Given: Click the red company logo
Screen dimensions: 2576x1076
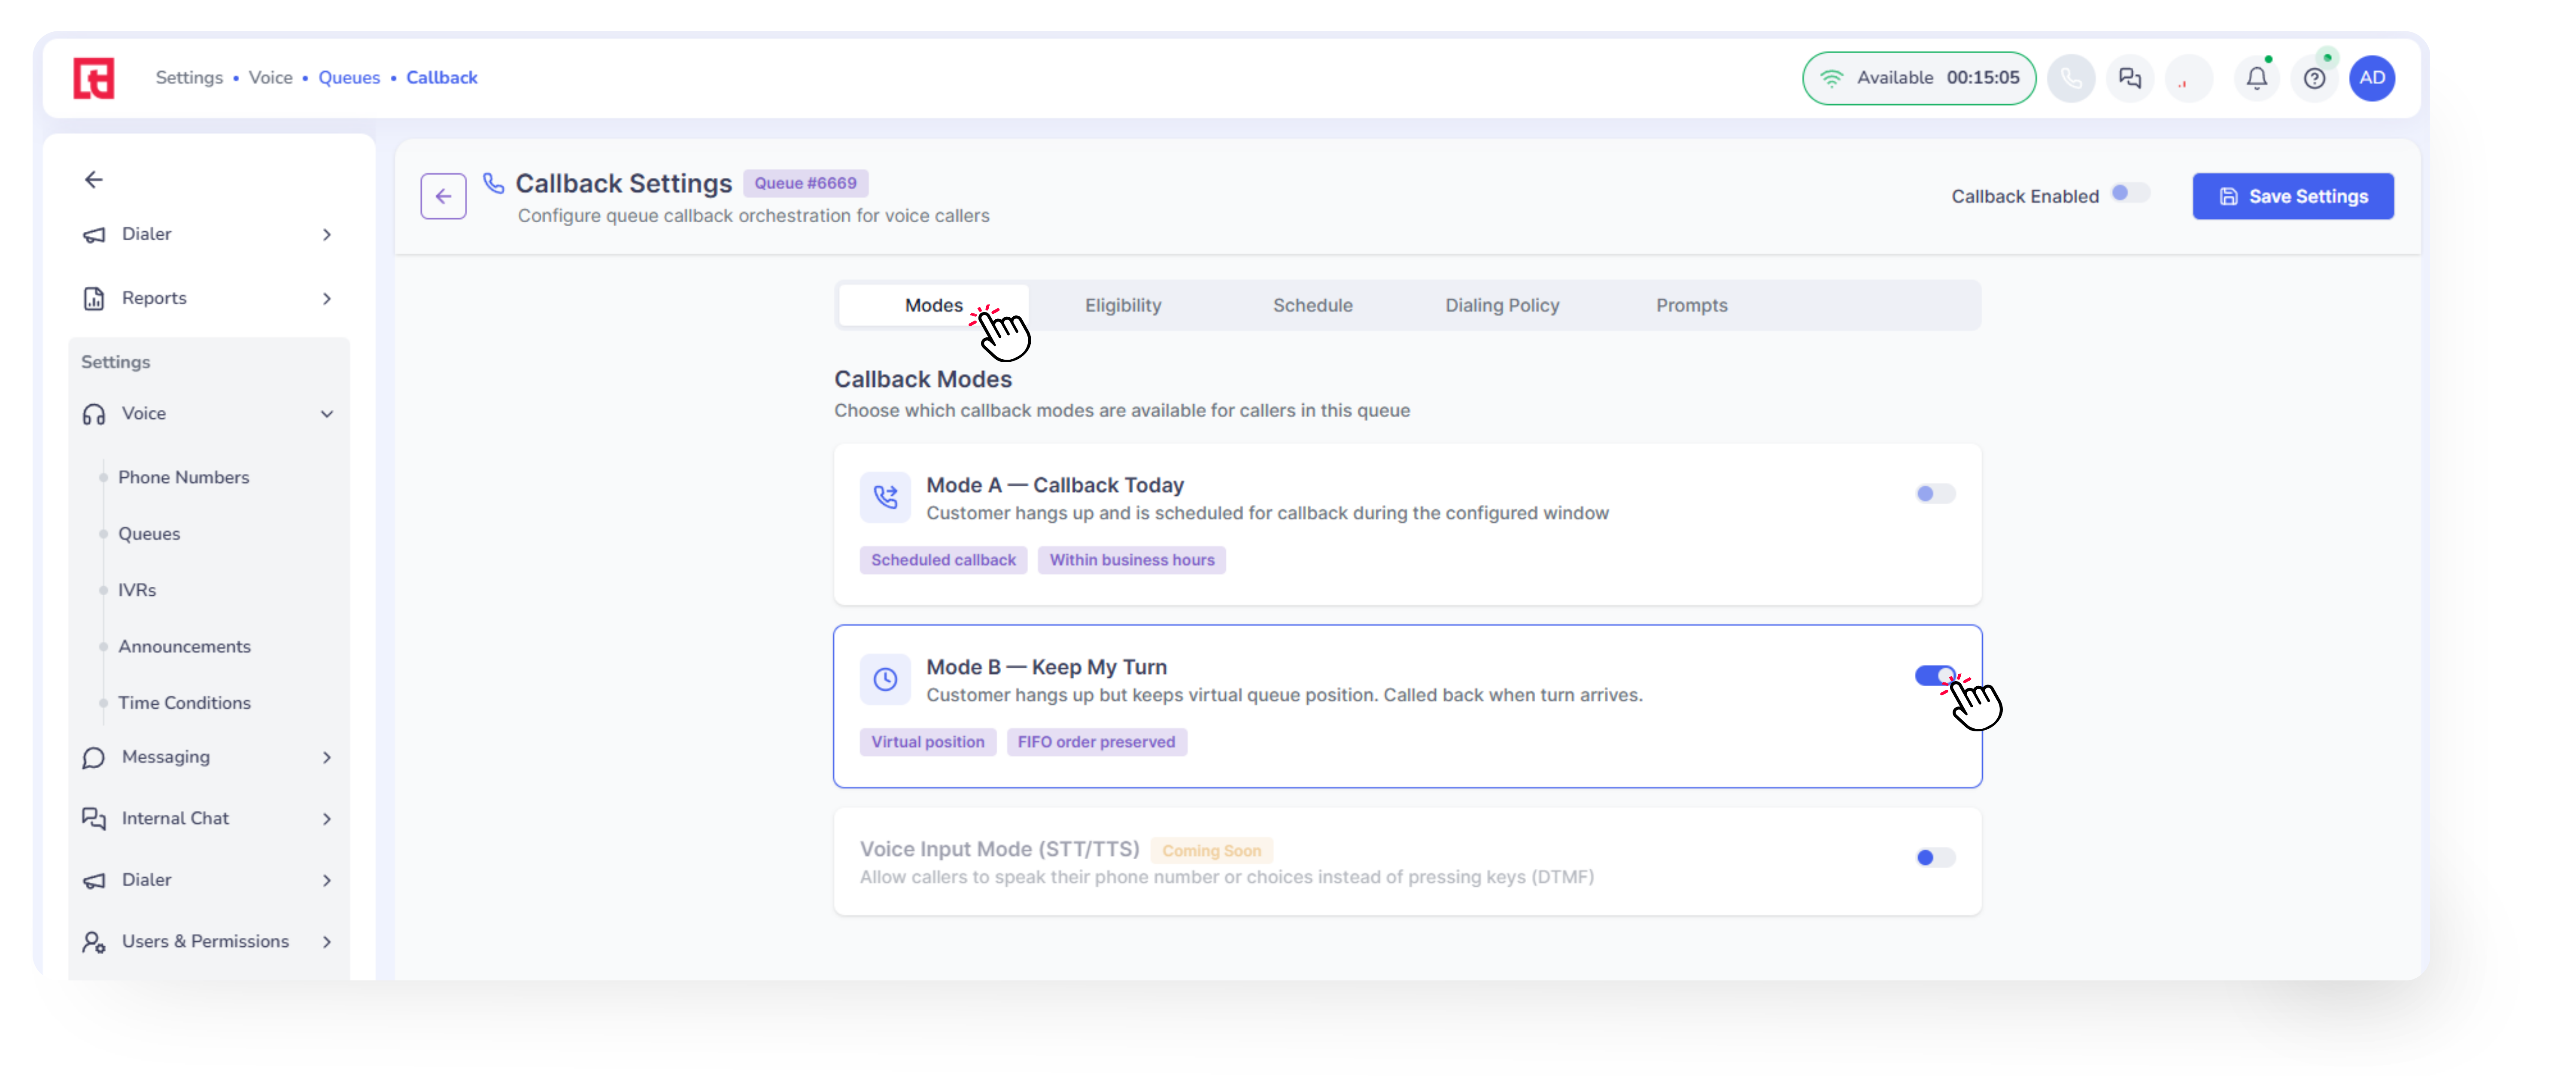Looking at the screenshot, I should tap(94, 78).
